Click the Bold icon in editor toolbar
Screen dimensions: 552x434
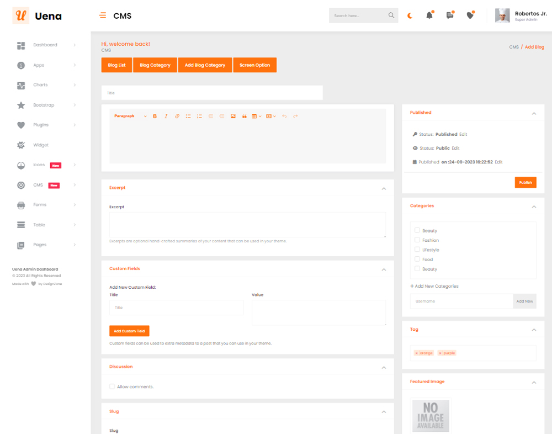[155, 116]
